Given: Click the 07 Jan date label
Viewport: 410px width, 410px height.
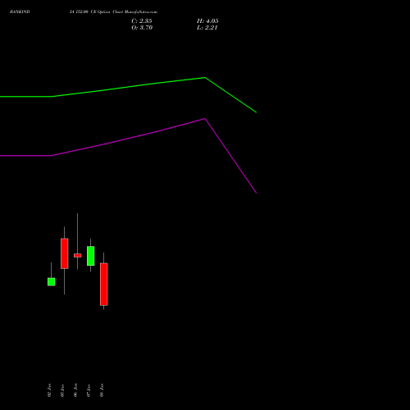Looking at the screenshot, I should click(x=89, y=390).
